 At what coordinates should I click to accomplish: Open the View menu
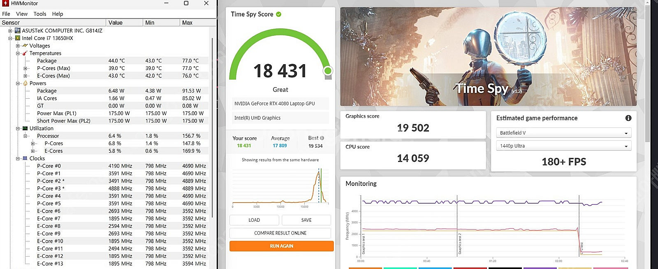click(22, 14)
